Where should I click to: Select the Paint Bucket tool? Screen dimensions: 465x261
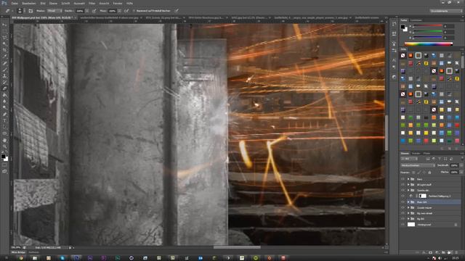4,95
